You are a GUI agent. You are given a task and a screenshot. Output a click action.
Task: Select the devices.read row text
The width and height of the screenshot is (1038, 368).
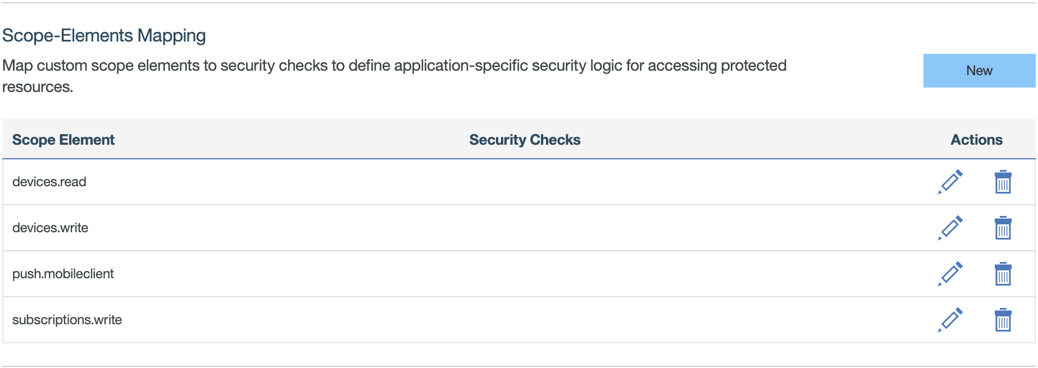pos(49,182)
